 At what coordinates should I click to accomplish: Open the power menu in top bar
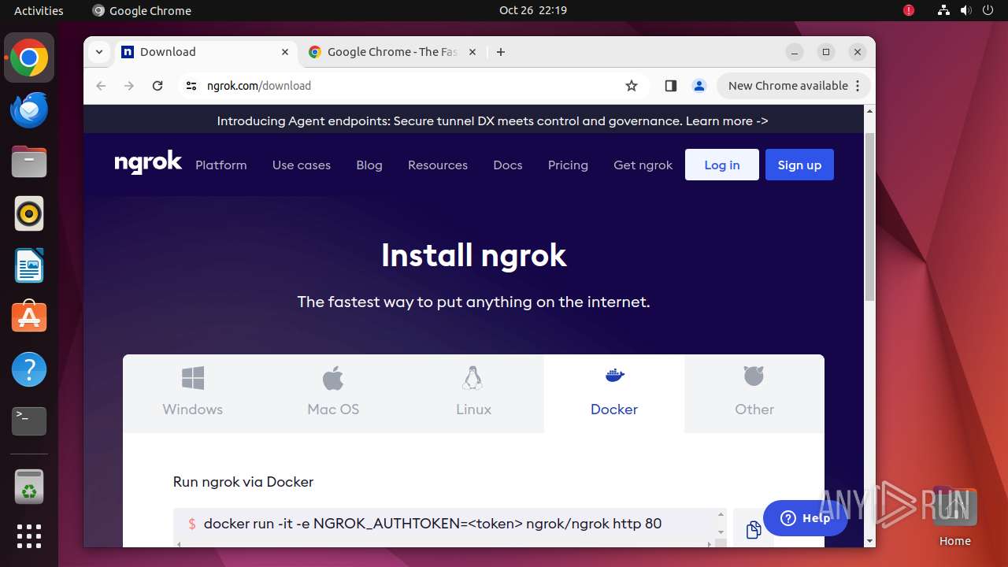pyautogui.click(x=988, y=10)
